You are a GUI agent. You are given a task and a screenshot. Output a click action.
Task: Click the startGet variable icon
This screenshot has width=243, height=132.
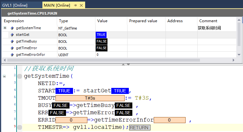[12, 35]
